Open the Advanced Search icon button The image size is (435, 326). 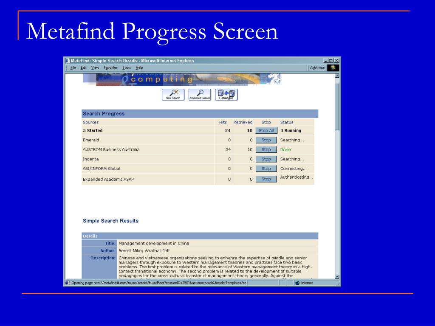[x=200, y=95]
